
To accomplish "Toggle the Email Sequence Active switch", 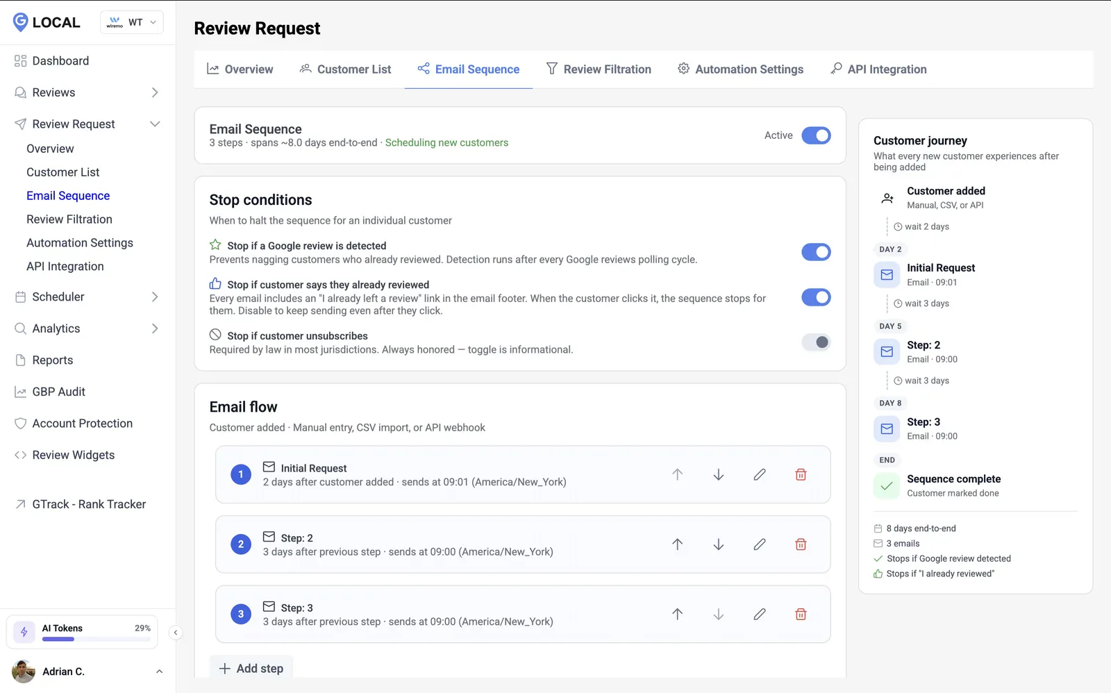I will click(816, 135).
